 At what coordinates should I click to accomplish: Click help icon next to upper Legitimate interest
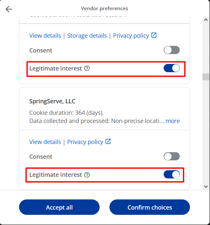87,68
